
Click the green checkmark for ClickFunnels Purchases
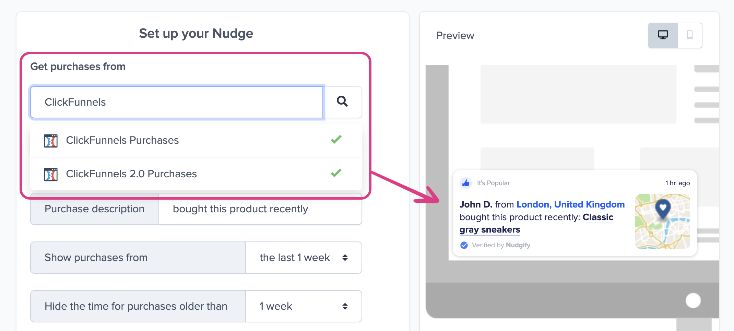coord(336,139)
